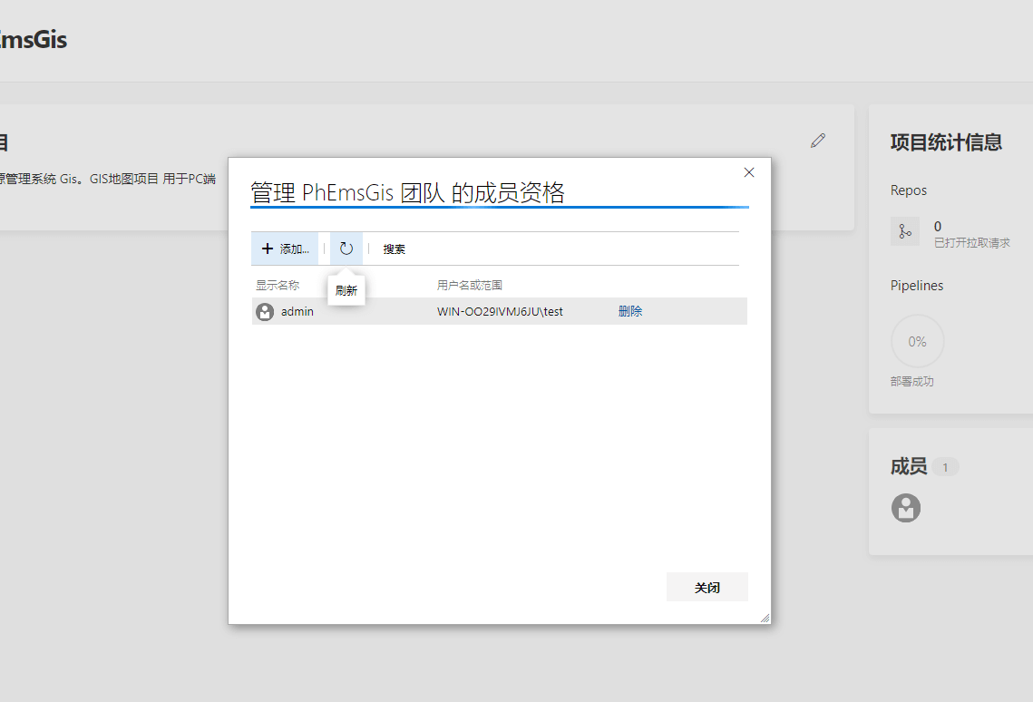This screenshot has width=1033, height=702.
Task: Click the 添加 button with plus icon
Action: coord(285,249)
